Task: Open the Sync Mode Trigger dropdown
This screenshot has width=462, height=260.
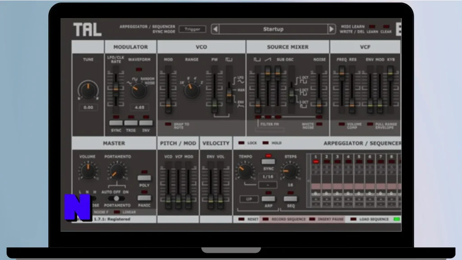Action: (192, 29)
